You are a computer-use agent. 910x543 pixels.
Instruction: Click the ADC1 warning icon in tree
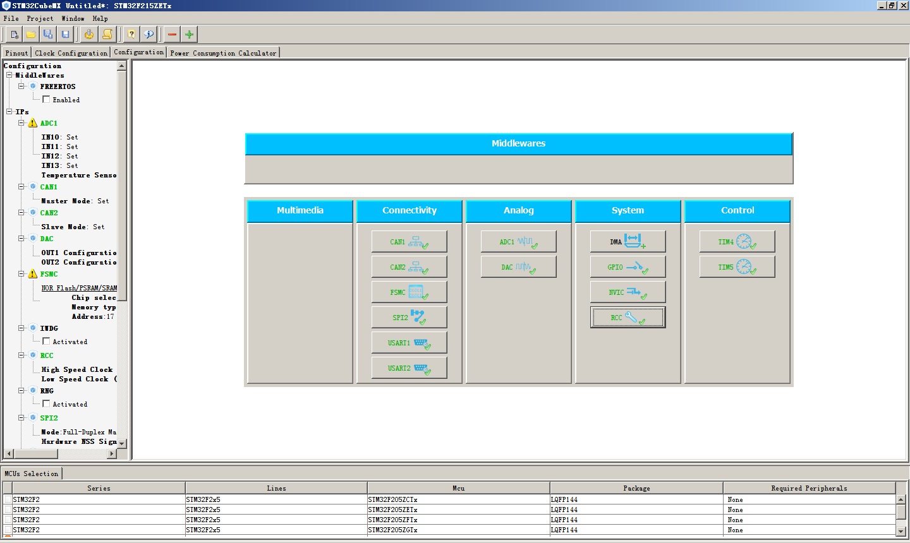33,123
